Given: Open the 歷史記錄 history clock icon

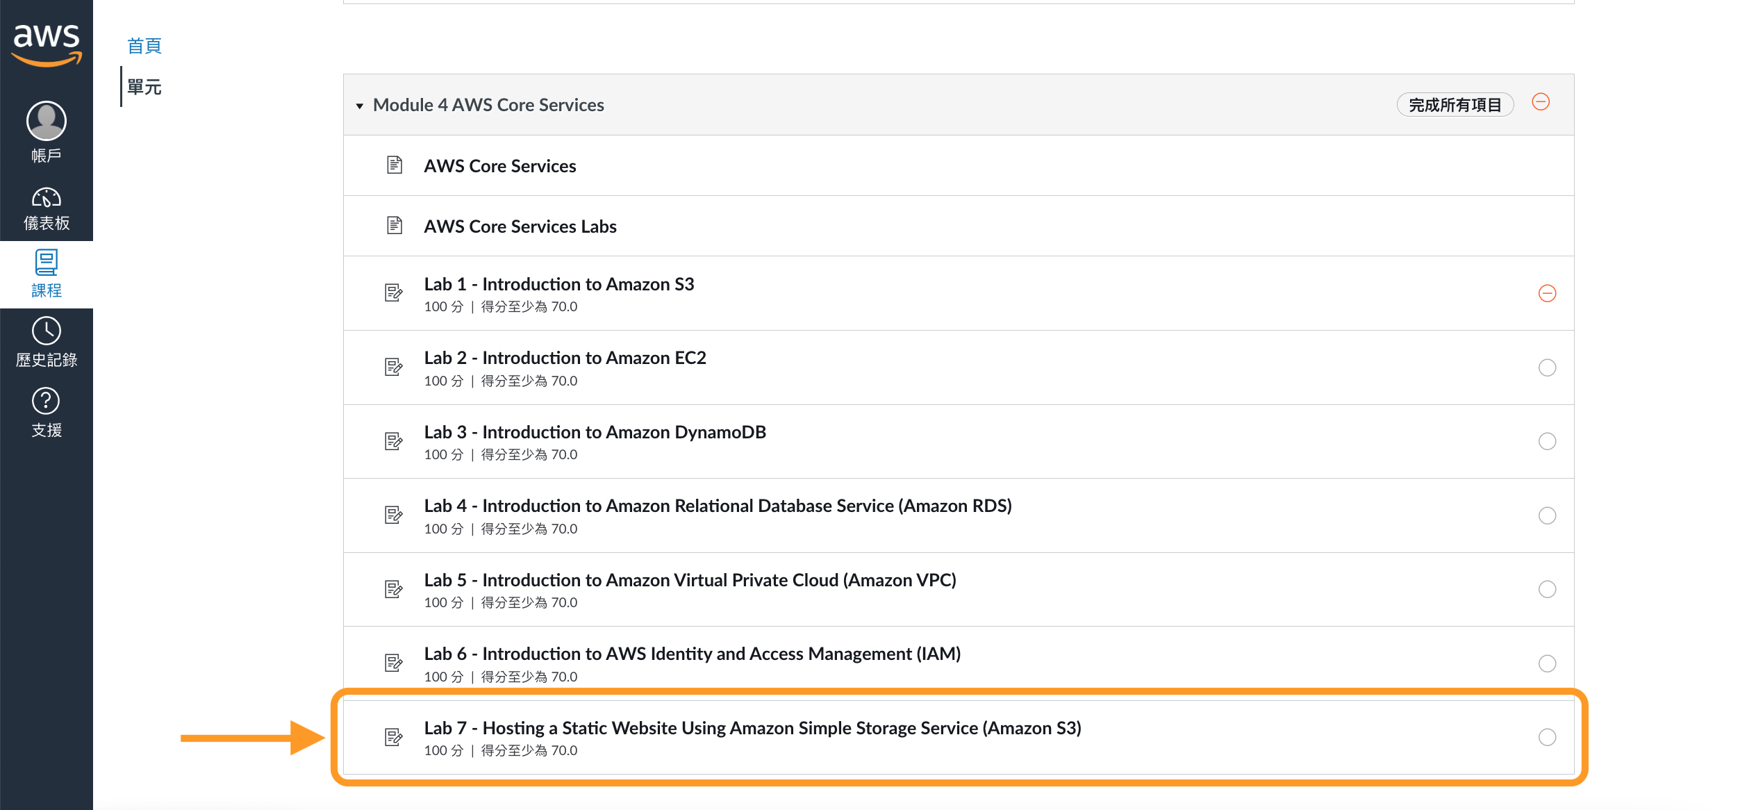Looking at the screenshot, I should 47,331.
